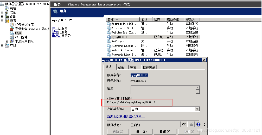Click the 描述 box scroll down arrow
262x135 pixels.
coord(198,92)
